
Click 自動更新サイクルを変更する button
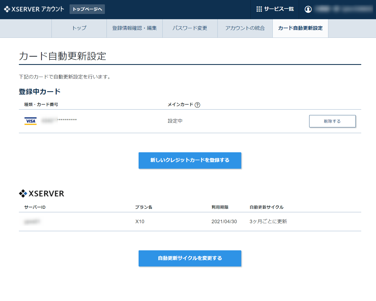click(190, 258)
